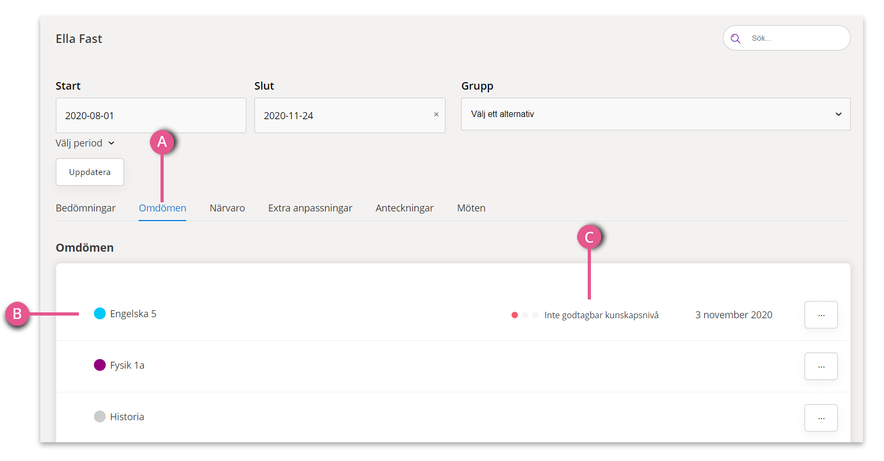Switch to the Närvaro tab
The image size is (884, 461).
coord(227,208)
